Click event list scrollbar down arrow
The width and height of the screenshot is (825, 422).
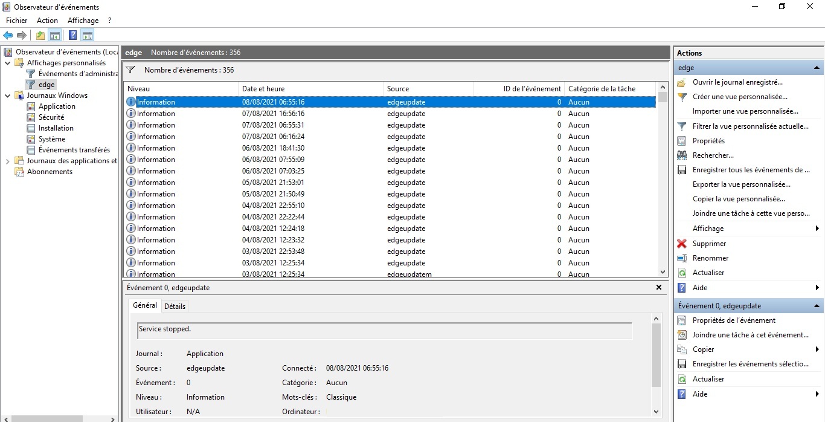pos(663,272)
